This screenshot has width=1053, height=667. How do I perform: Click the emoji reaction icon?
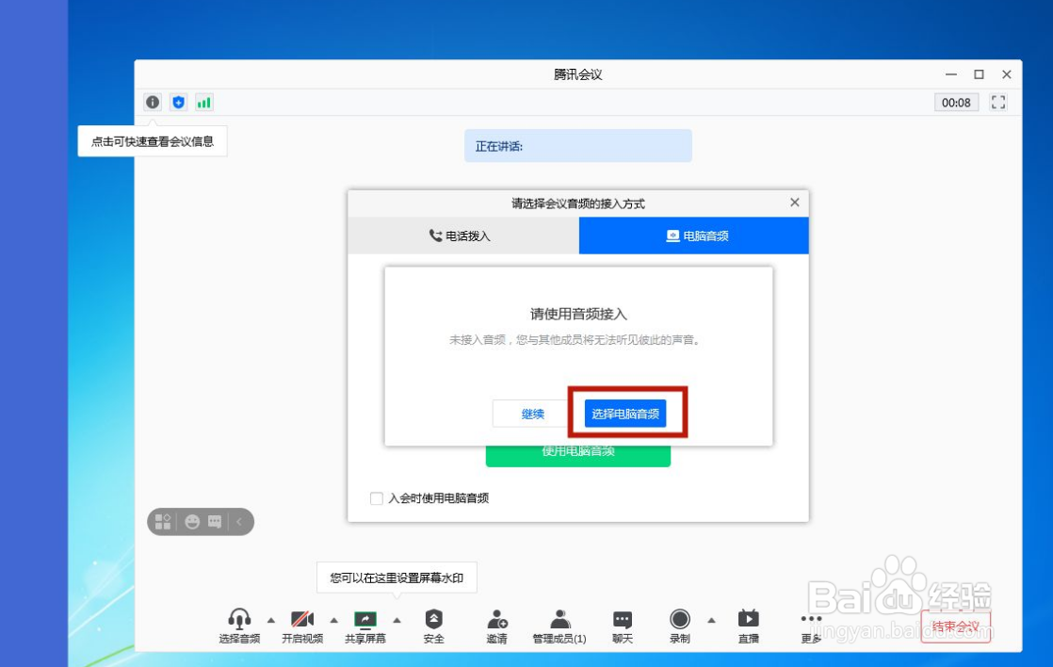[192, 522]
